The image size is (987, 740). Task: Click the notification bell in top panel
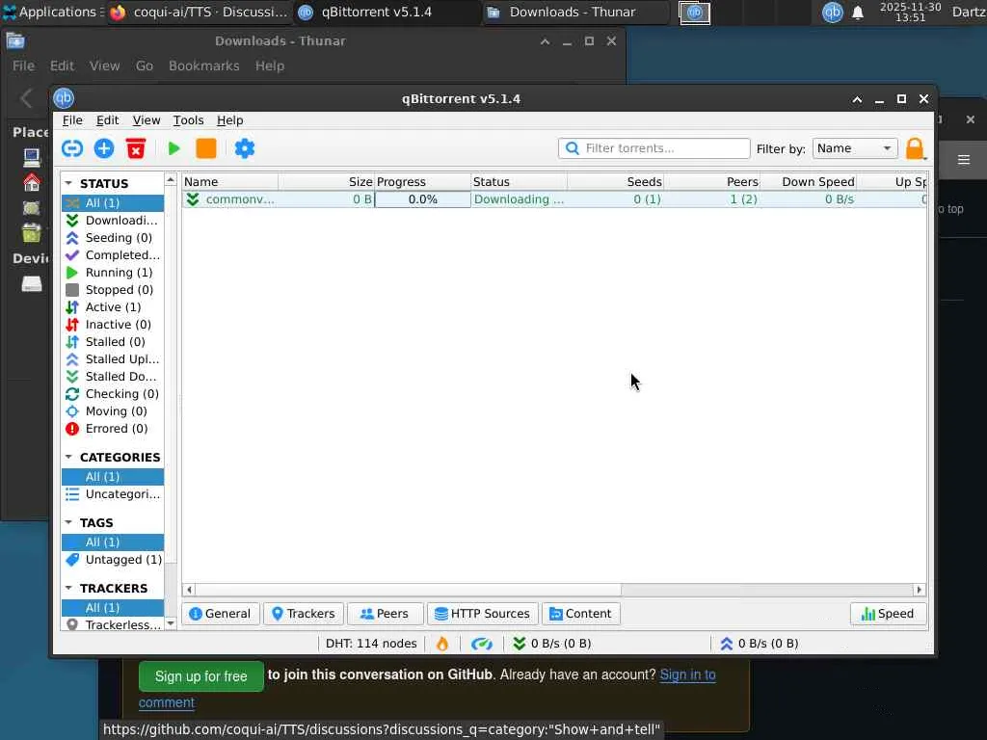(x=857, y=13)
